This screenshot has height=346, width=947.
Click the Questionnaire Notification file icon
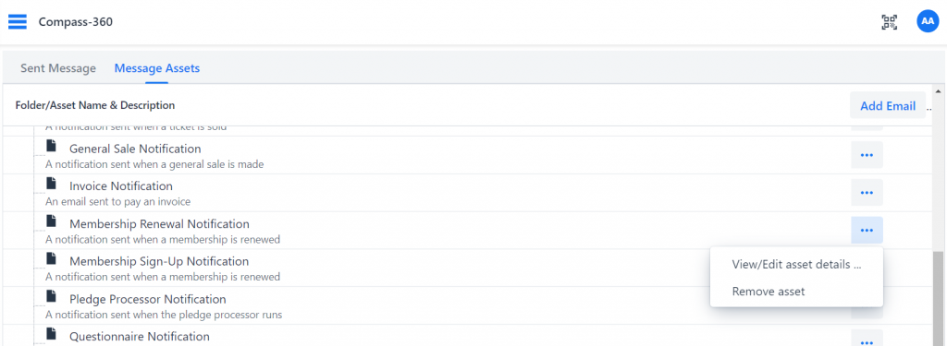(52, 334)
